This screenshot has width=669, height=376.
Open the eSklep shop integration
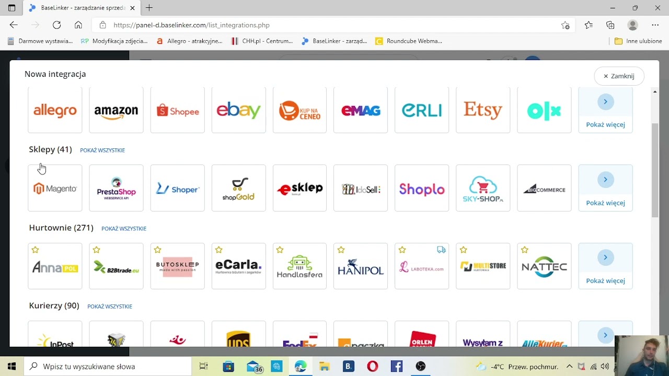[299, 188]
